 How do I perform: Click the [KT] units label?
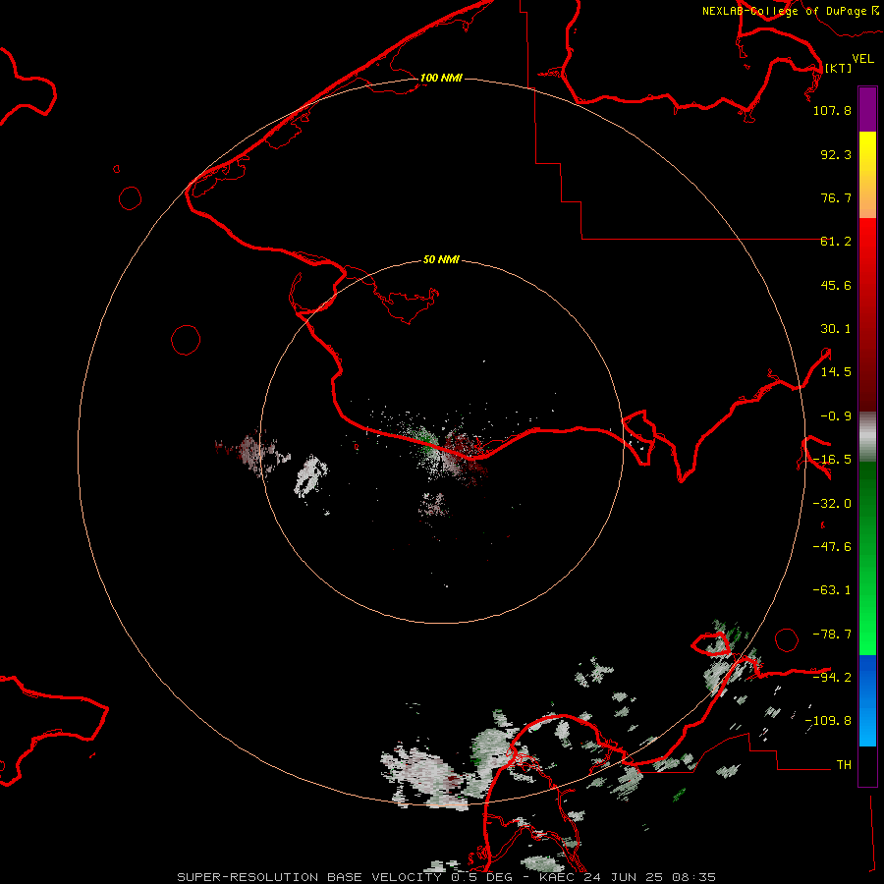tap(838, 68)
